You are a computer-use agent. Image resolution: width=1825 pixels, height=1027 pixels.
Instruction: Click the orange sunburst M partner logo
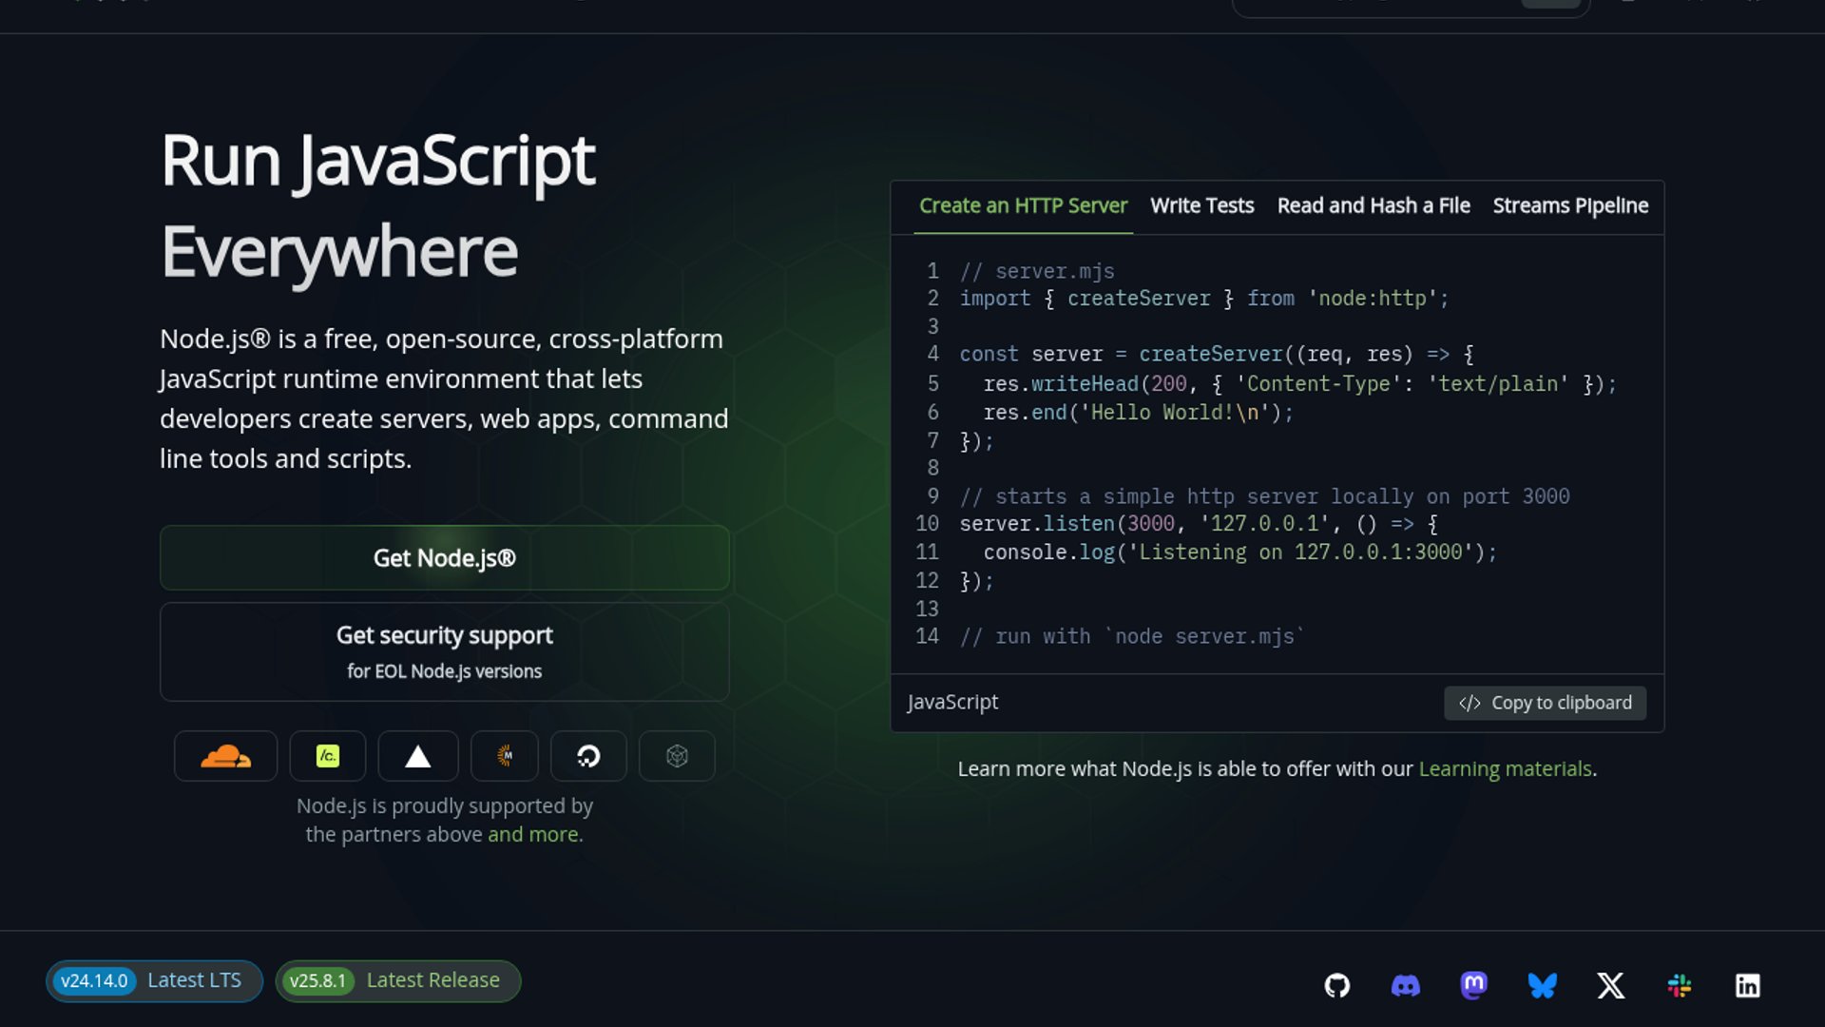(x=505, y=756)
